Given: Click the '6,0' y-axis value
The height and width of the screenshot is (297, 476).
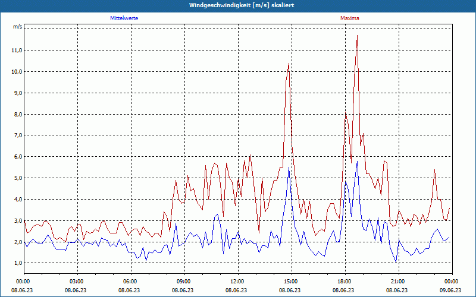Looking at the screenshot, I should pyautogui.click(x=18, y=157).
